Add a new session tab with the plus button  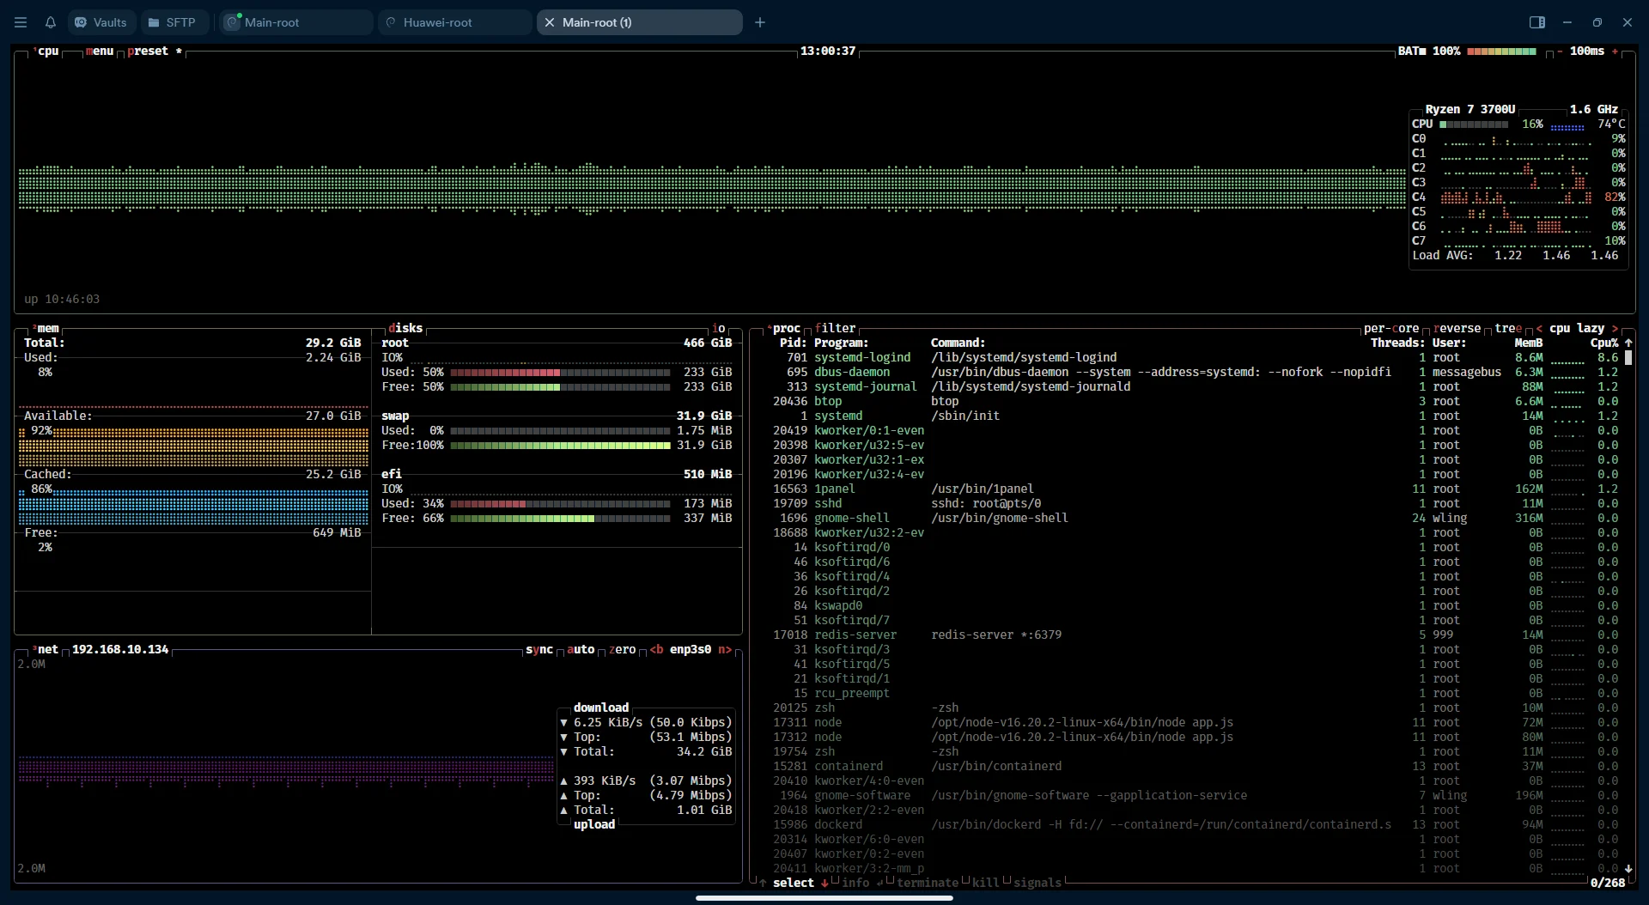pos(759,22)
